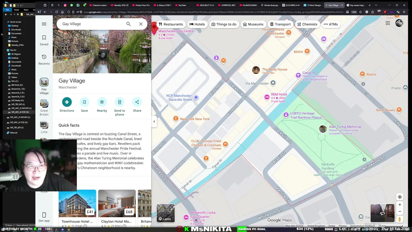Open the Street View thumbnail preview
Viewport: 412px width, 232px height.
click(x=382, y=213)
